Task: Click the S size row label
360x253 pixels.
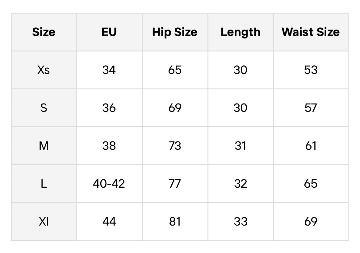Action: (x=44, y=108)
